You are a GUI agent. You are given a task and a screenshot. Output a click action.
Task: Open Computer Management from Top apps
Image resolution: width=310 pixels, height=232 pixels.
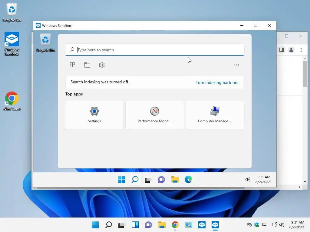tap(215, 115)
